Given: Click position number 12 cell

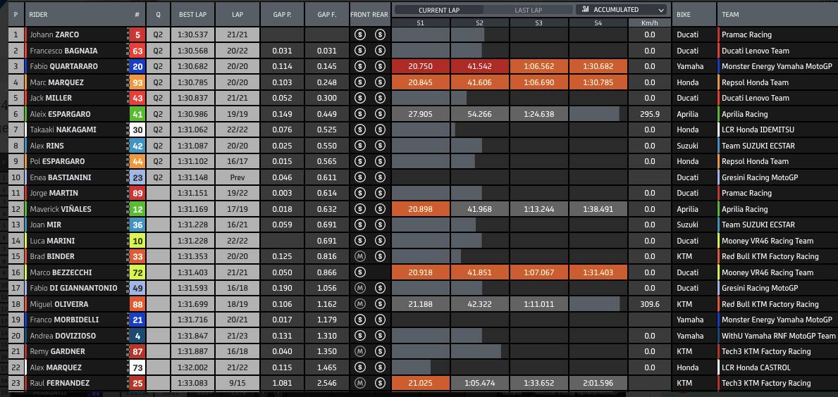Looking at the screenshot, I should click(16, 209).
